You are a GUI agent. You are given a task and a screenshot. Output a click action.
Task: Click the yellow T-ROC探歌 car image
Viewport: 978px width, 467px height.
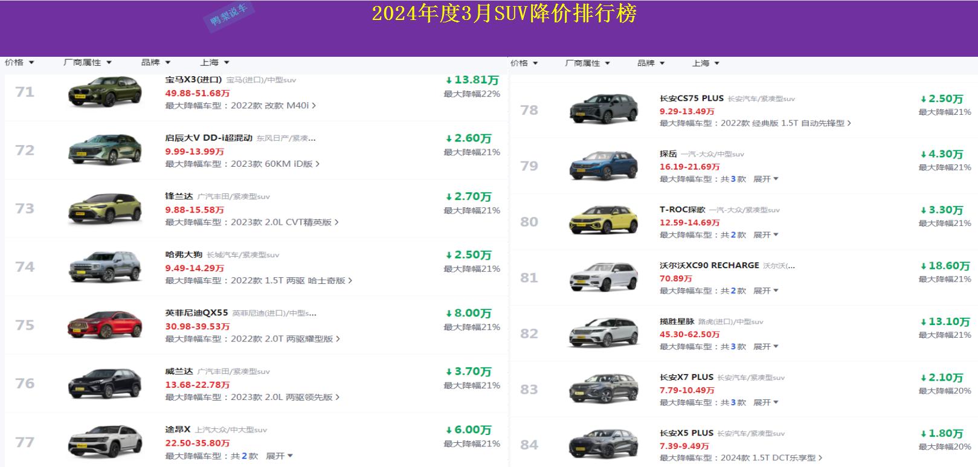(x=603, y=222)
